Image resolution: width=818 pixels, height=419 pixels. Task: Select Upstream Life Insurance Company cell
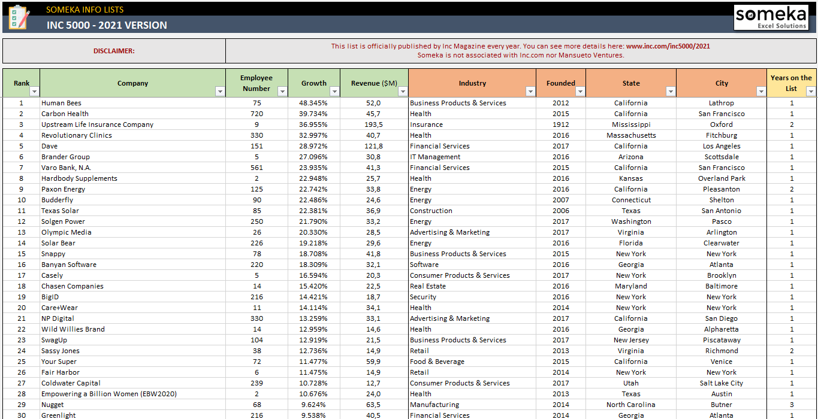pos(132,125)
